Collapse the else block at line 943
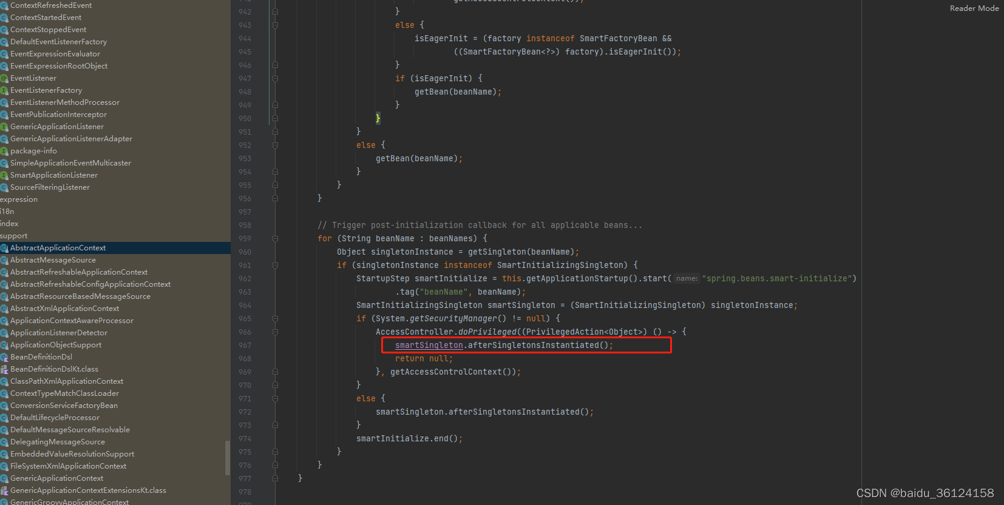The height and width of the screenshot is (505, 1004). click(x=275, y=25)
